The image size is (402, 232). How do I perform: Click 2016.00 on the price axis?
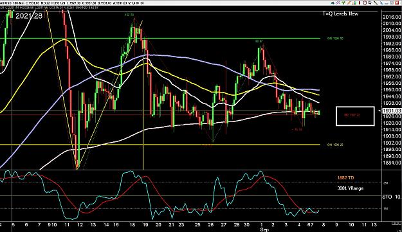coord(392,17)
